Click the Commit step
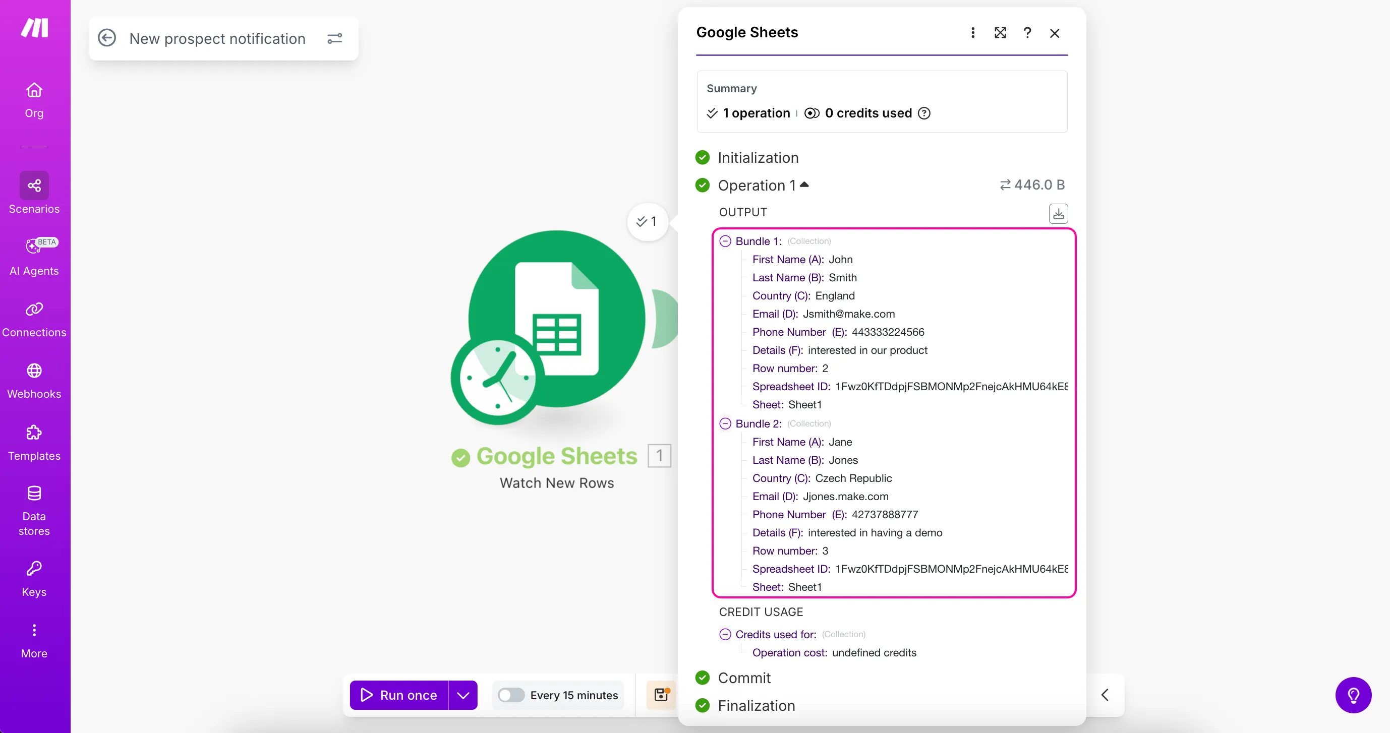The image size is (1390, 733). pyautogui.click(x=744, y=678)
